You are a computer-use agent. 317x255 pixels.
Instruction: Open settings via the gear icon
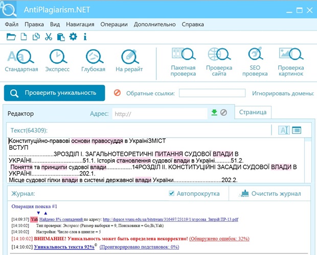(73, 37)
